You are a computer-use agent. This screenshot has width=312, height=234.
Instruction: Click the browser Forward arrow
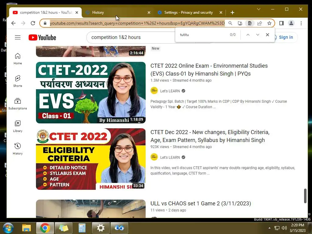click(23, 23)
